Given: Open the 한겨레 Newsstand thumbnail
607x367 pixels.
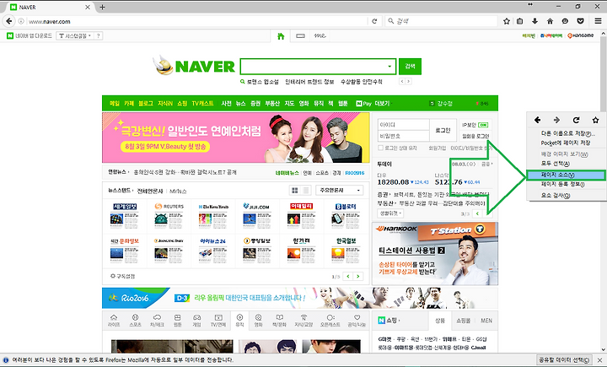Looking at the screenshot, I should tap(303, 251).
